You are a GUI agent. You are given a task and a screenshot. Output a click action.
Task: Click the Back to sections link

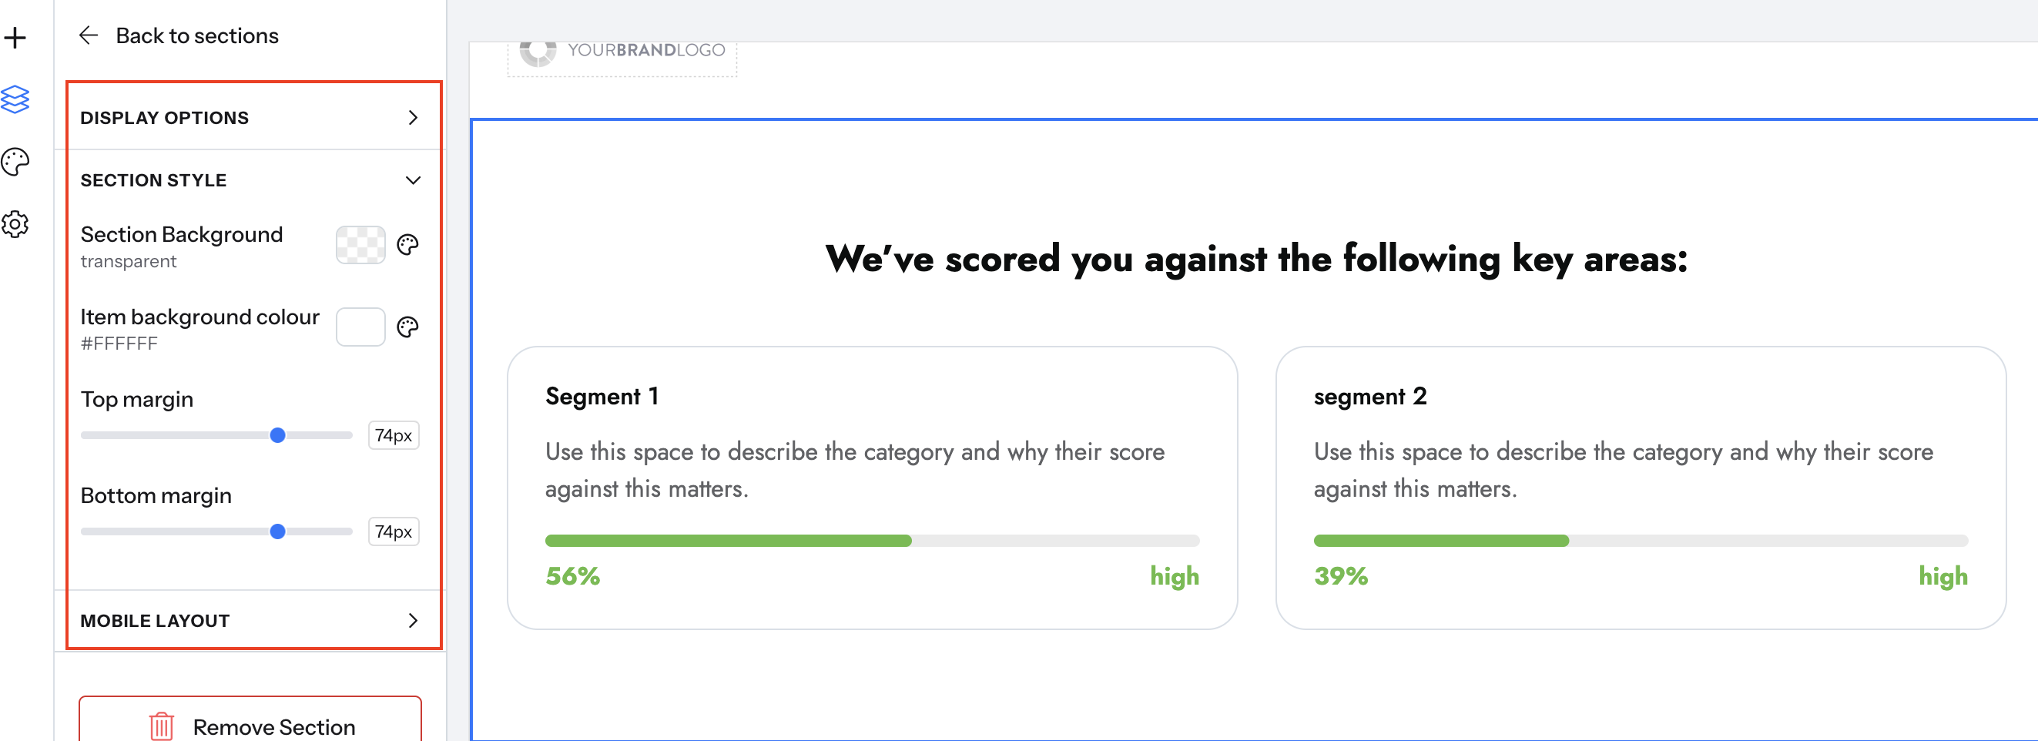197,35
